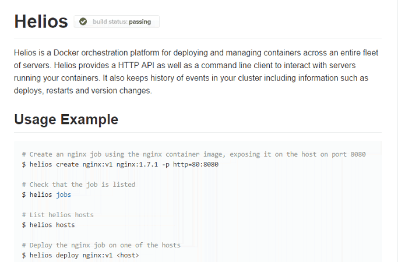Click the Helios main heading
The width and height of the screenshot is (398, 262).
point(41,22)
